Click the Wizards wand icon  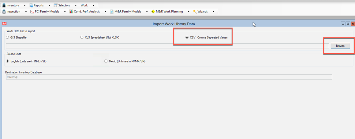point(195,12)
